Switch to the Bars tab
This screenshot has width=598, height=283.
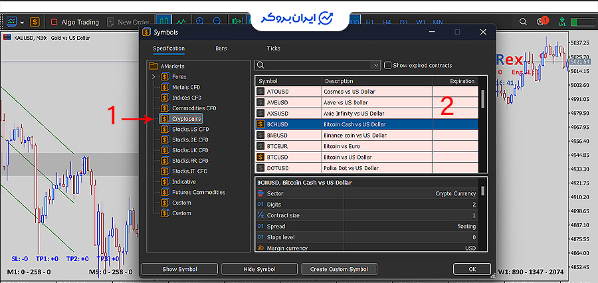(x=221, y=48)
